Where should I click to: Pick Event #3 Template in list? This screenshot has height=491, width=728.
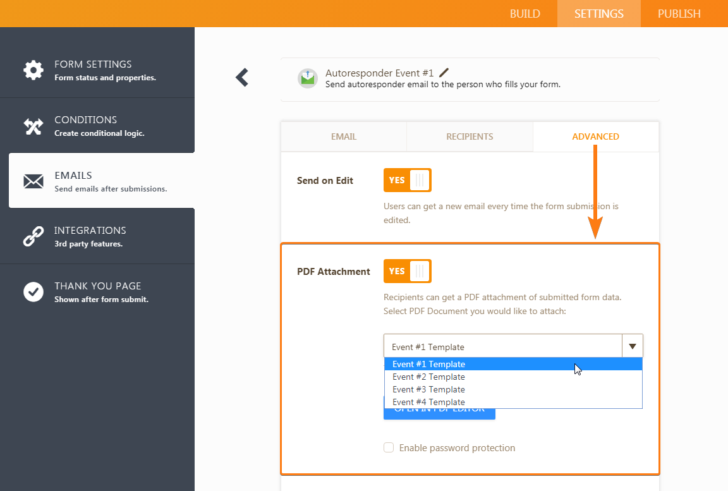click(x=428, y=389)
